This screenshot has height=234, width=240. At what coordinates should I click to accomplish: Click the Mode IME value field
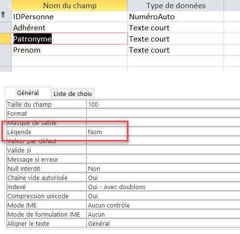163,206
